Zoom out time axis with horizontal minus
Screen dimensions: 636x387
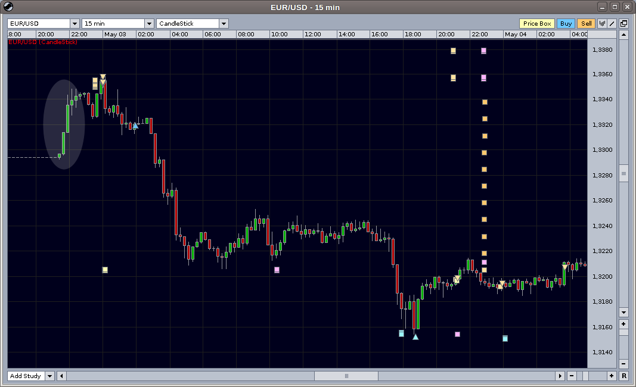(572, 376)
